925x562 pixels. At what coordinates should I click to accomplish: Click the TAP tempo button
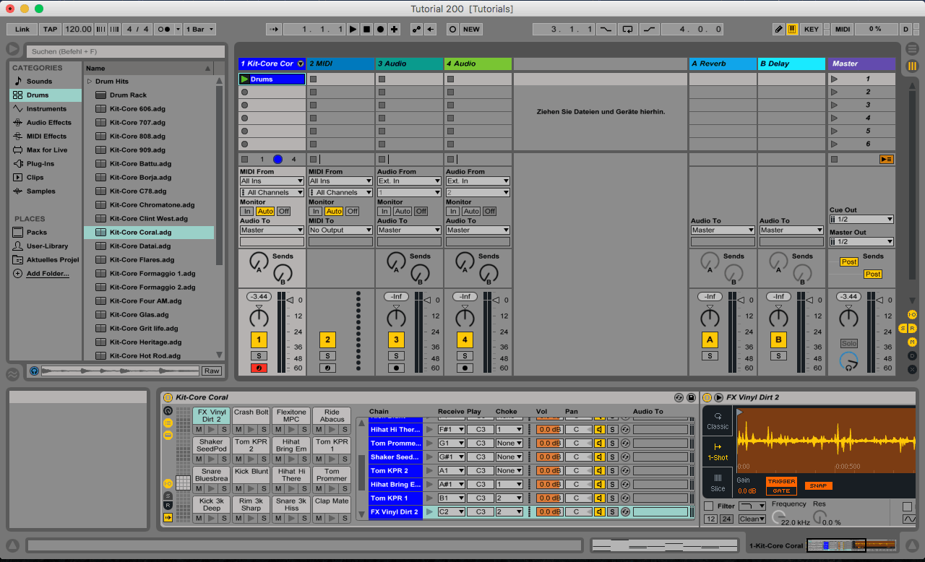[x=50, y=30]
